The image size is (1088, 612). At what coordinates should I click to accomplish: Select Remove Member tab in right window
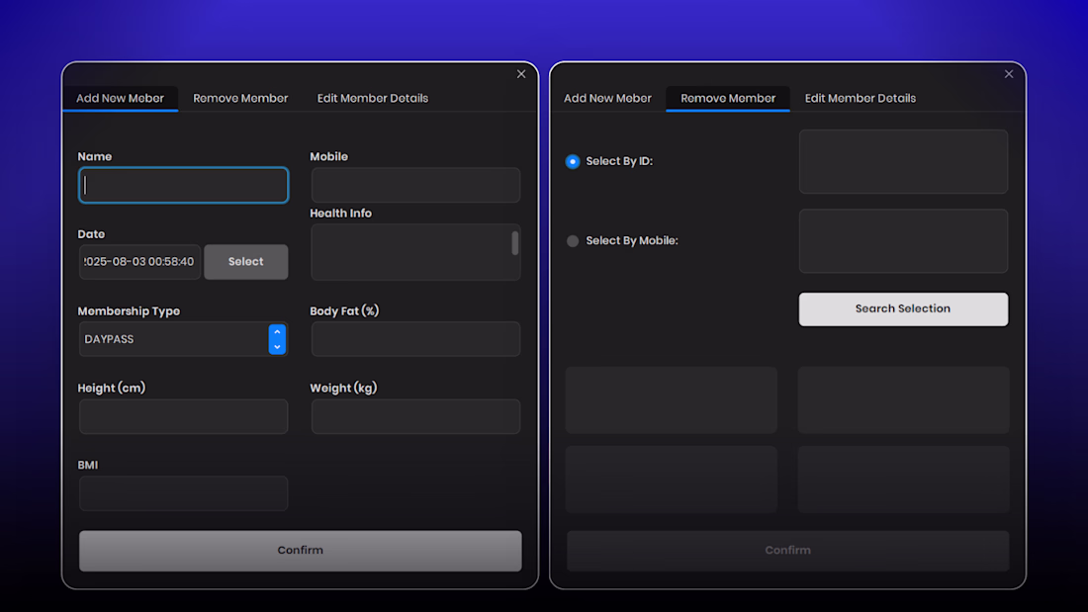point(728,99)
